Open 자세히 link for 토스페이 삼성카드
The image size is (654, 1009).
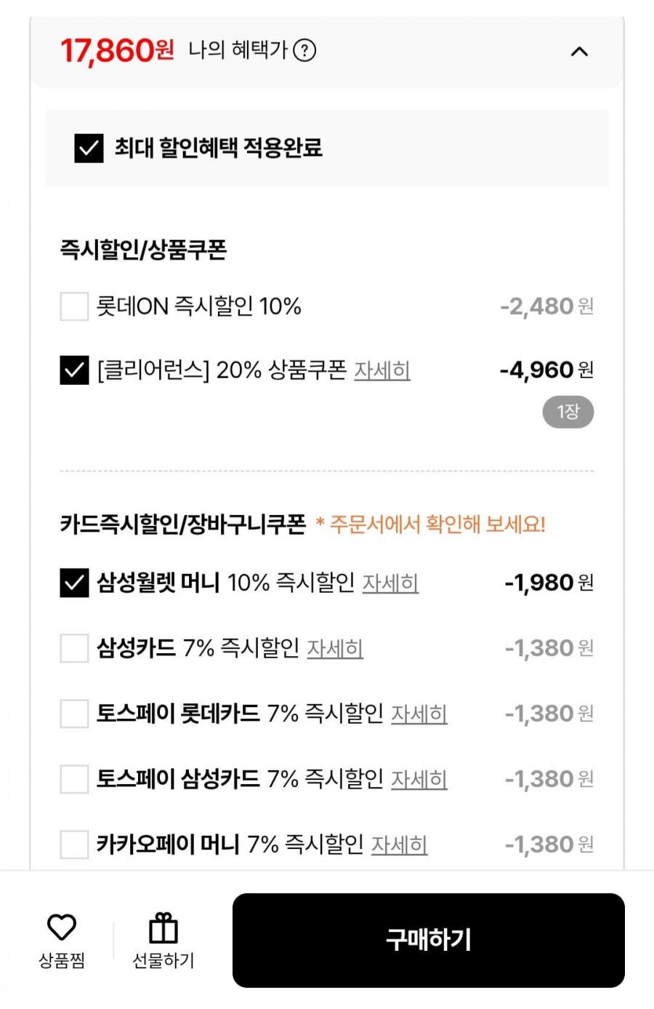click(419, 779)
